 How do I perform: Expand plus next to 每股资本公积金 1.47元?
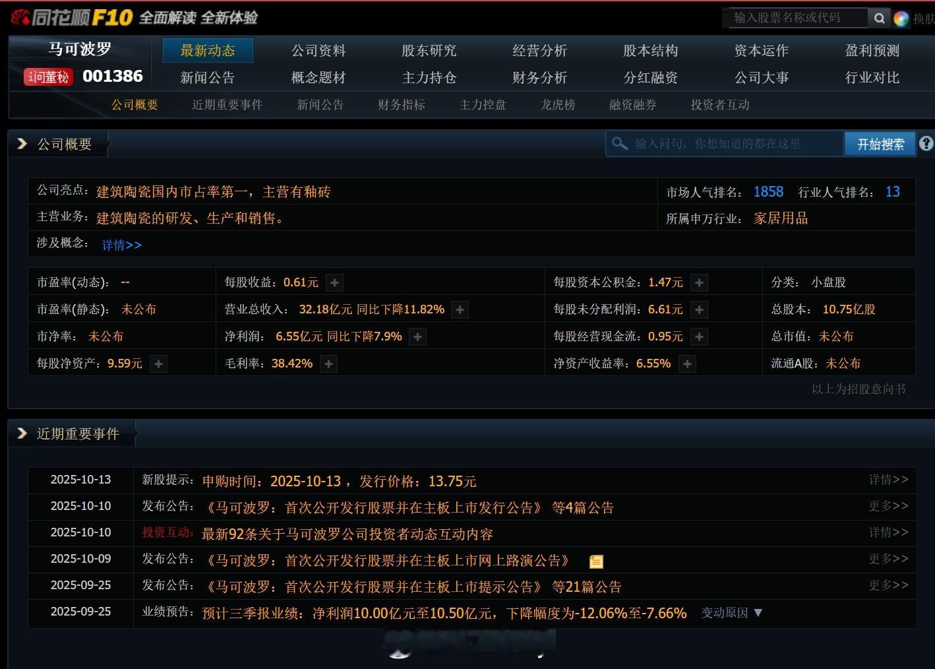[x=699, y=283]
